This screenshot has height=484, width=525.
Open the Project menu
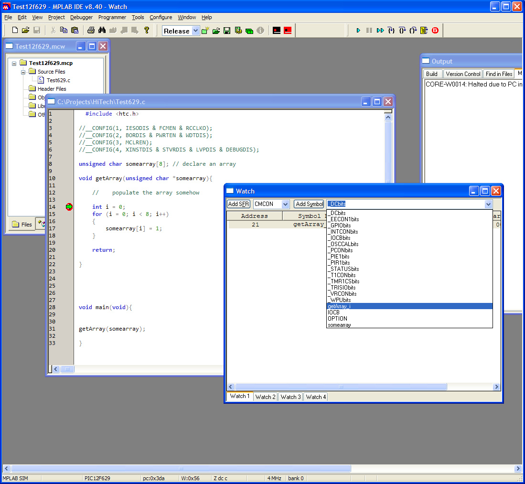[x=56, y=17]
